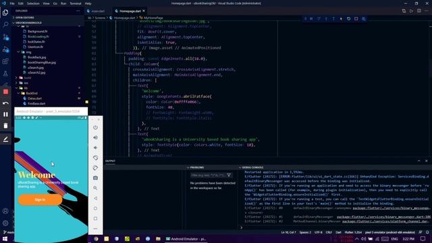Open widget inspector in debug toolbar
The image size is (432, 243).
pos(364,19)
